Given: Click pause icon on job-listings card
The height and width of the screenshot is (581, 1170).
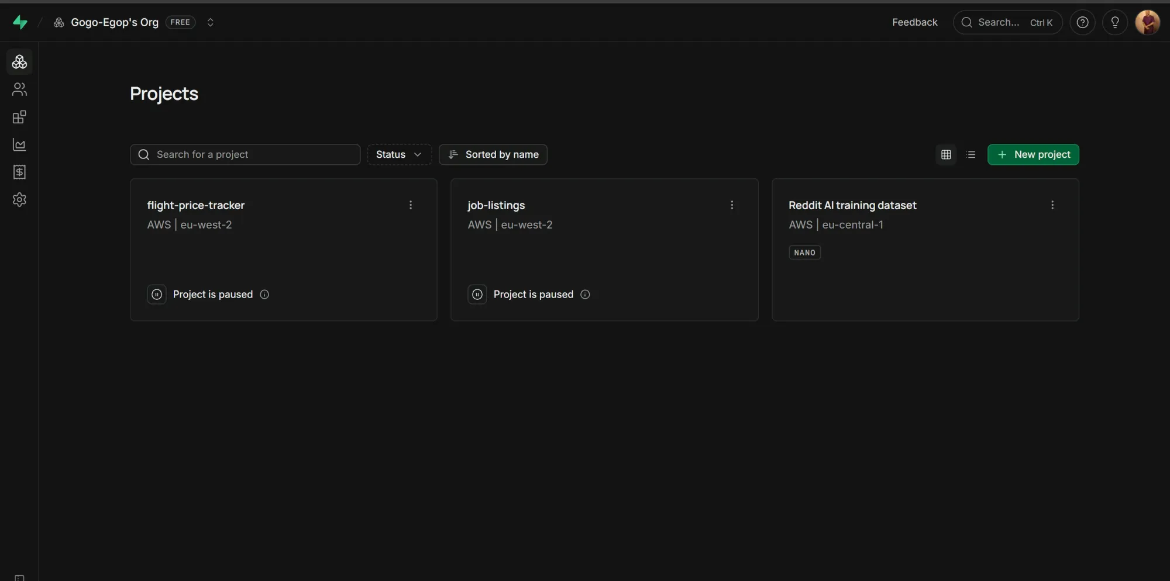Looking at the screenshot, I should [x=477, y=295].
